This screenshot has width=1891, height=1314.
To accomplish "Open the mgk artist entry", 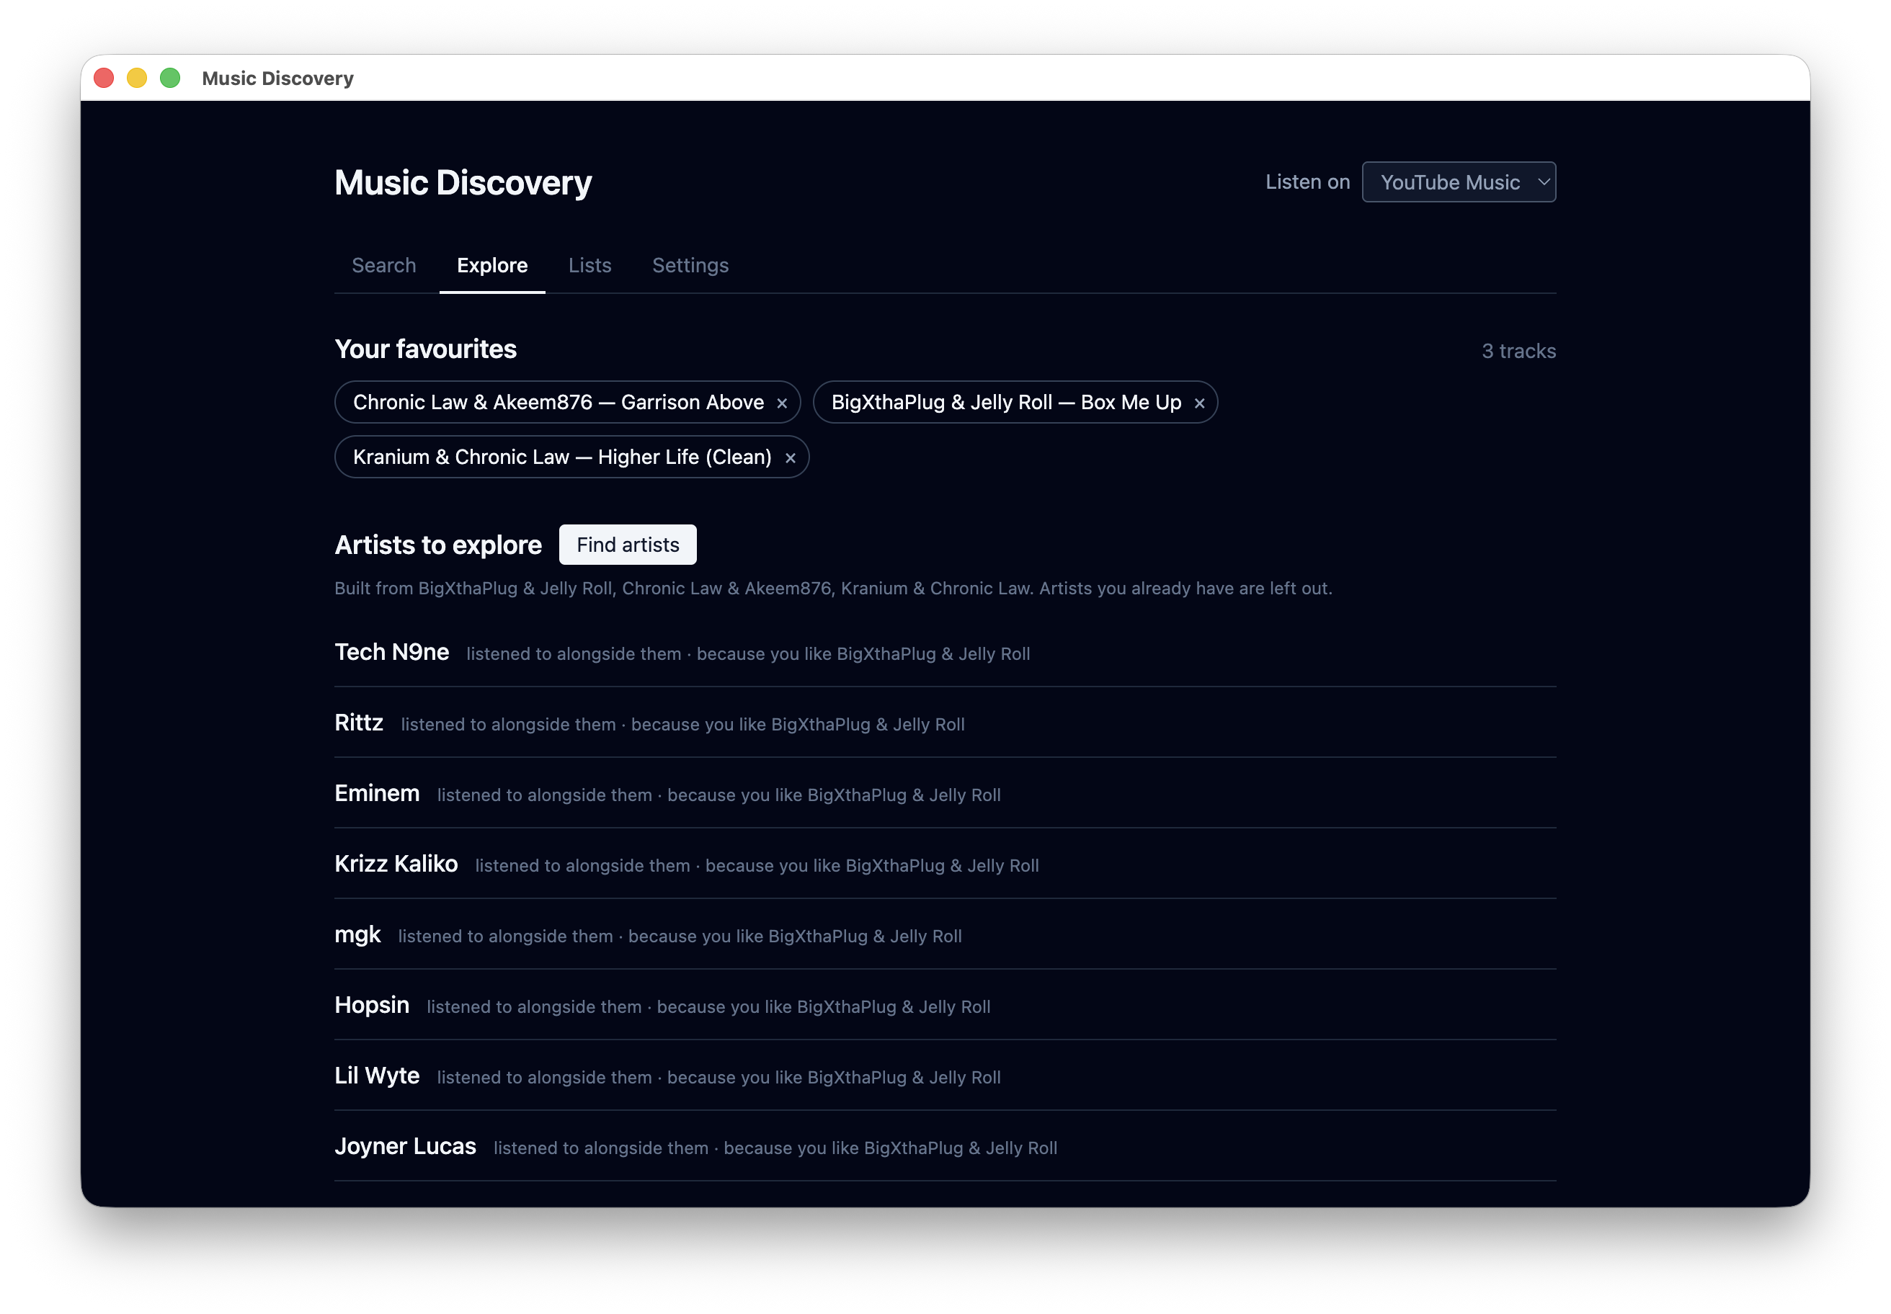I will (x=357, y=934).
